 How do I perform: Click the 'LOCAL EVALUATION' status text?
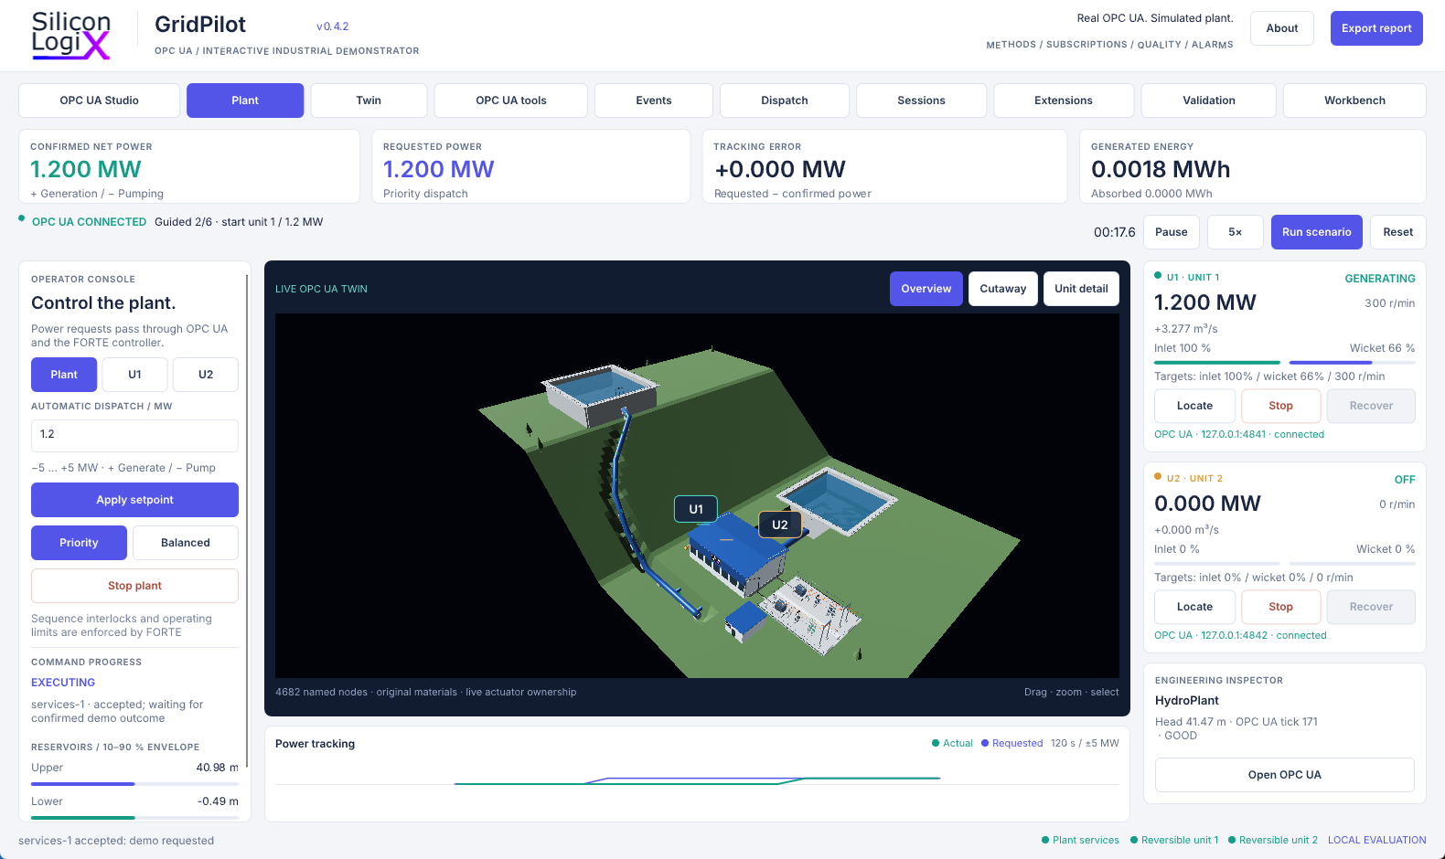(1377, 841)
